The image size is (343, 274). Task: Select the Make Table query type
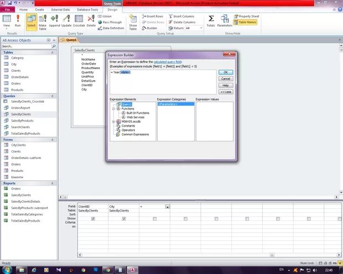click(43, 21)
